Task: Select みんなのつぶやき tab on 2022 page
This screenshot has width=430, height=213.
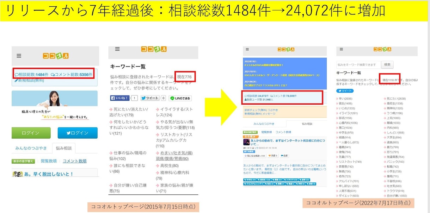Action: pos(265,124)
